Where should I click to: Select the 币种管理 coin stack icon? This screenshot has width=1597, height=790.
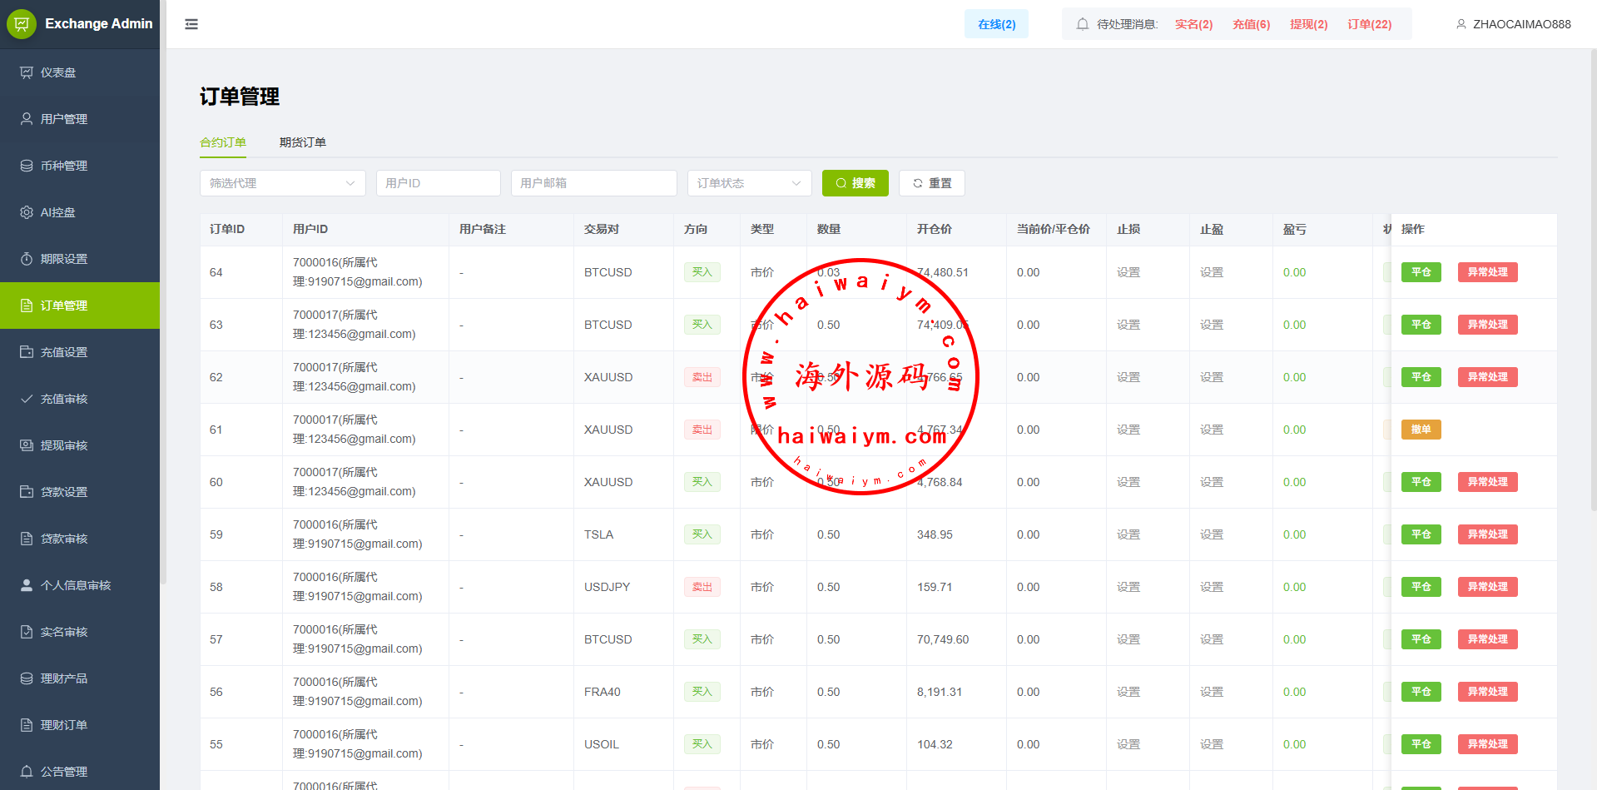[27, 166]
